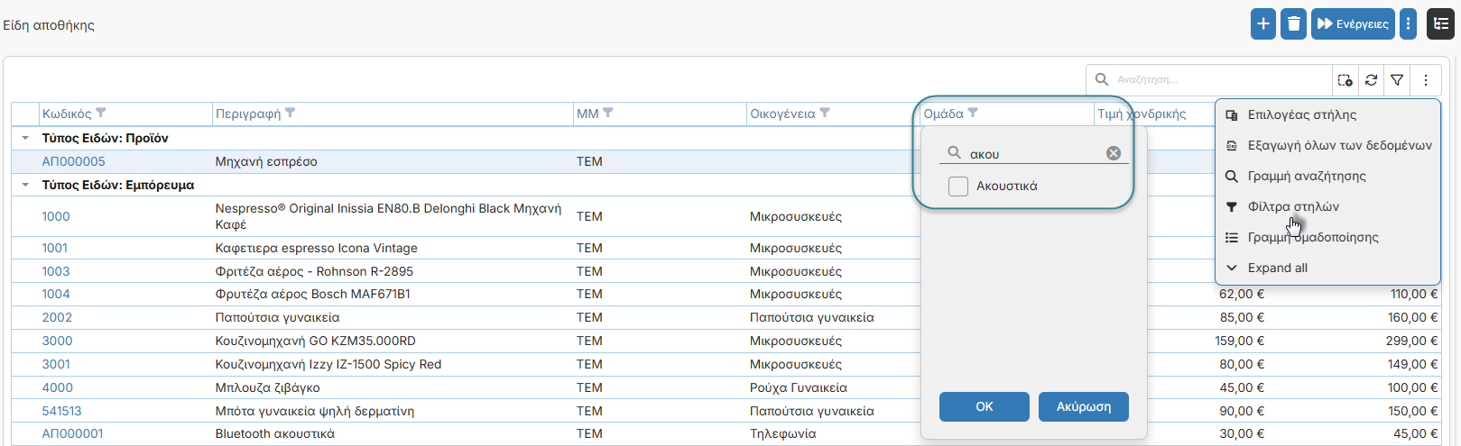Open the Ενέργειες actions button

[1353, 24]
